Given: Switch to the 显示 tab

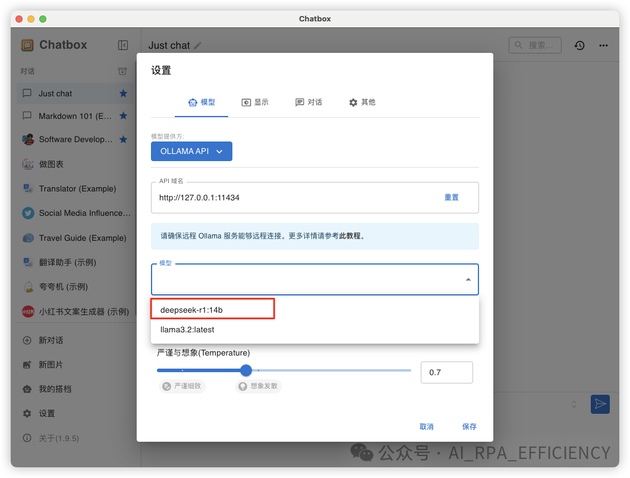Looking at the screenshot, I should coord(255,102).
